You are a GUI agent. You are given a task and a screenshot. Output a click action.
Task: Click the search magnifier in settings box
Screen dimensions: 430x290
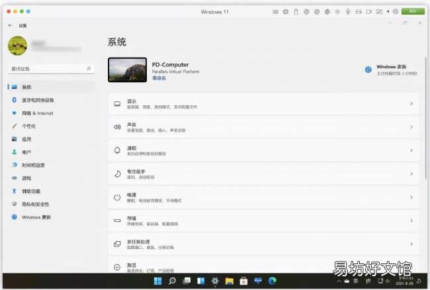tap(89, 69)
